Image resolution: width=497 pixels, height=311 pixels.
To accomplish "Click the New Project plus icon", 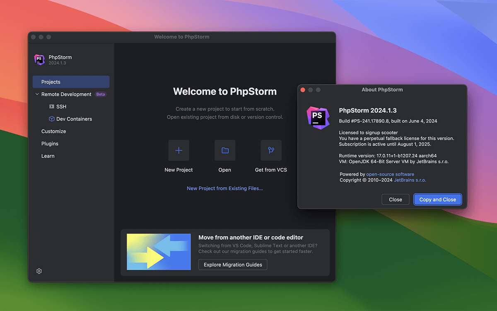I will [179, 151].
